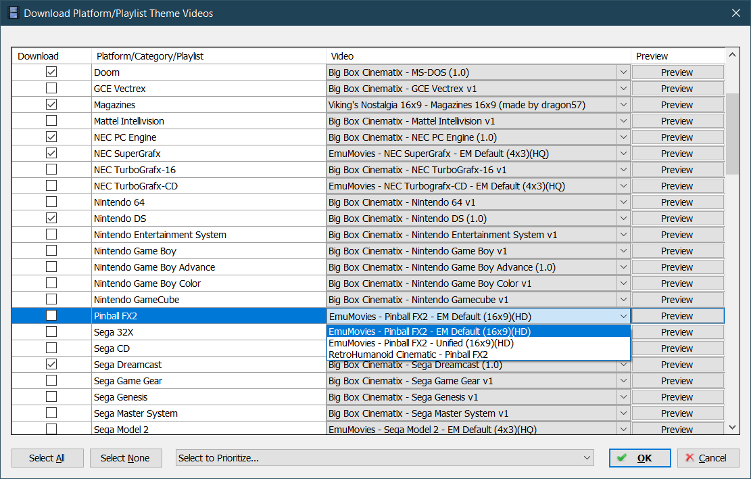Screen dimensions: 751x479
Task: Click the scroll down arrow of the list
Action: (x=732, y=427)
